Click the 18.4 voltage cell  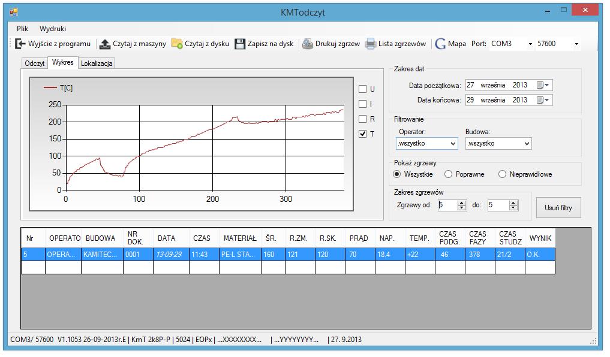[x=390, y=255]
